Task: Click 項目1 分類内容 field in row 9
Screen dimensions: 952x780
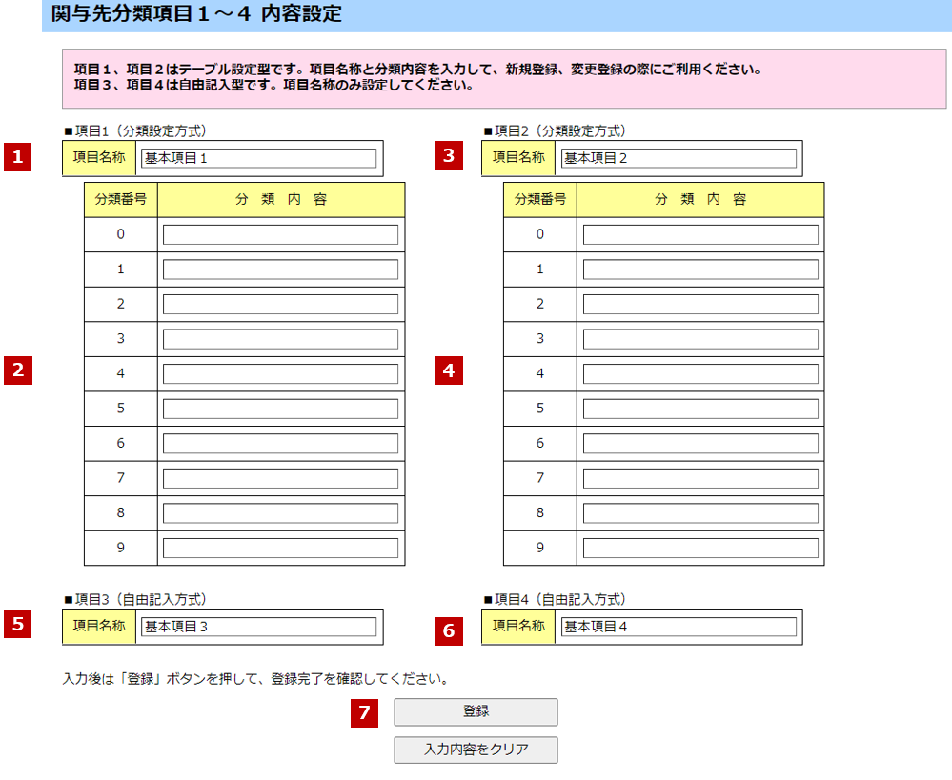Action: pyautogui.click(x=280, y=548)
